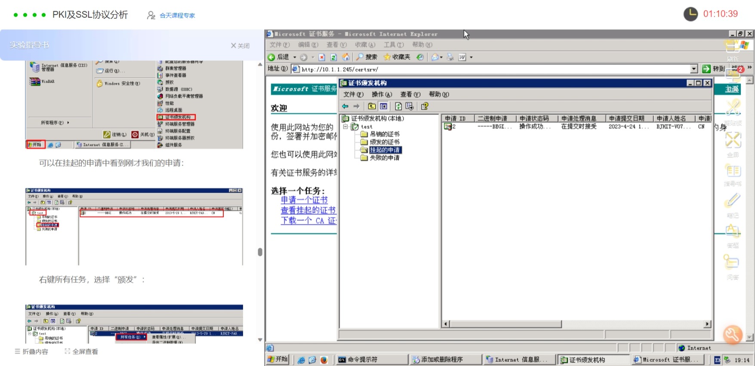Image resolution: width=755 pixels, height=366 pixels.
Task: Click IE Stop loading icon
Action: click(322, 57)
